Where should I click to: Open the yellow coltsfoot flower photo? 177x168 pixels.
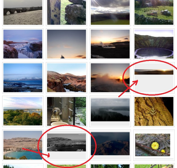tap(153, 145)
